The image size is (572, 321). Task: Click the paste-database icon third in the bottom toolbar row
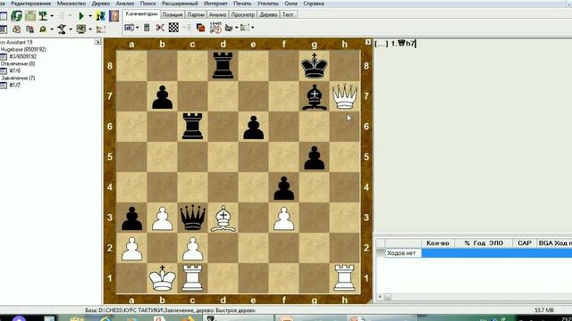tap(29, 29)
